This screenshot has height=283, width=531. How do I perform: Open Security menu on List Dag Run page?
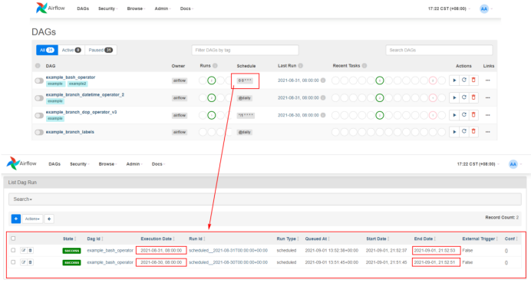coord(80,164)
